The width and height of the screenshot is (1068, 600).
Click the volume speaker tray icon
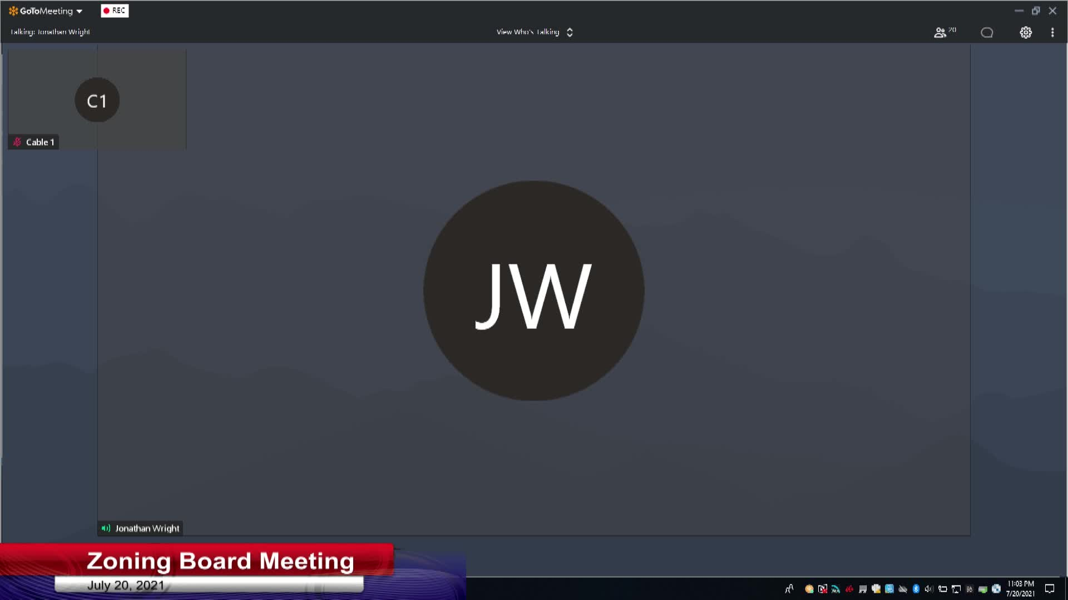[929, 589]
